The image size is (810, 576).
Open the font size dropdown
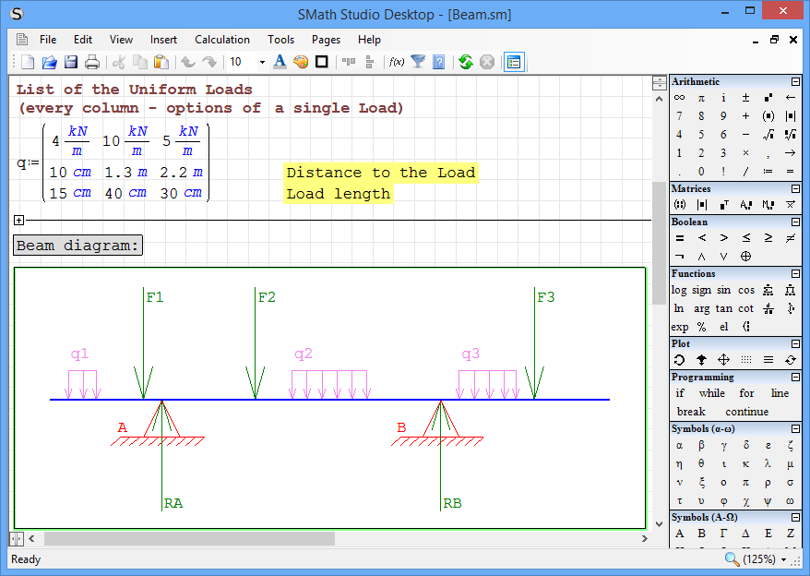tap(262, 62)
